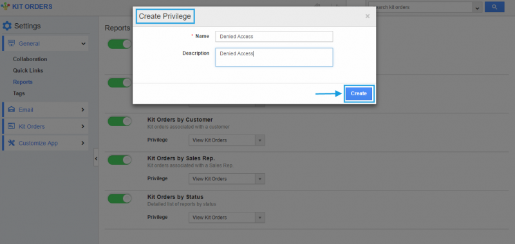Open Privilege dropdown for Kit Orders by Customer
Image resolution: width=515 pixels, height=244 pixels.
[x=227, y=140]
